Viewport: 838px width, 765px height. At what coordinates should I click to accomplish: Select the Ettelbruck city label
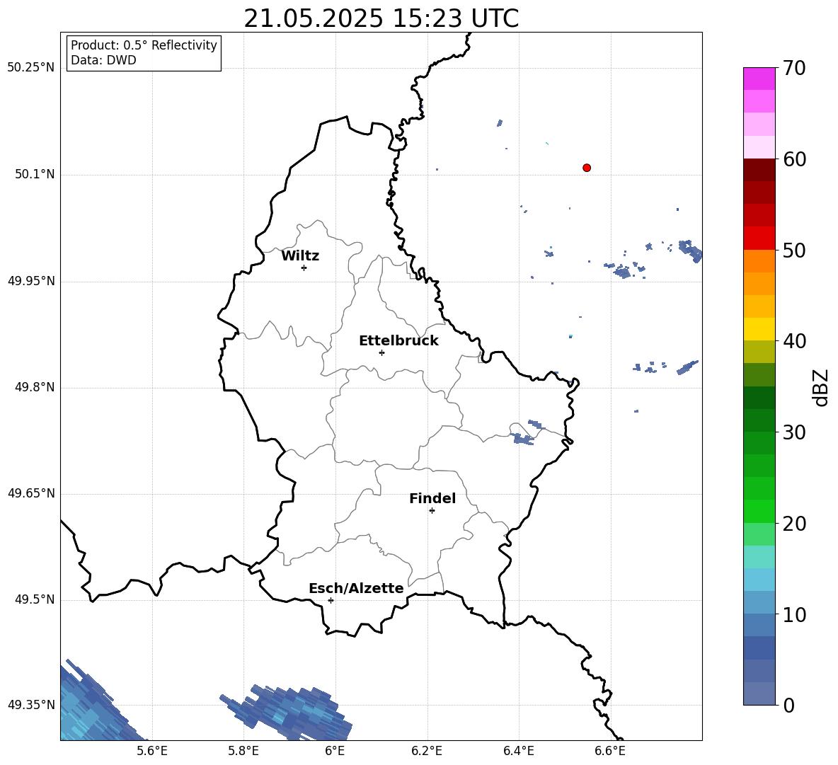[x=398, y=341]
